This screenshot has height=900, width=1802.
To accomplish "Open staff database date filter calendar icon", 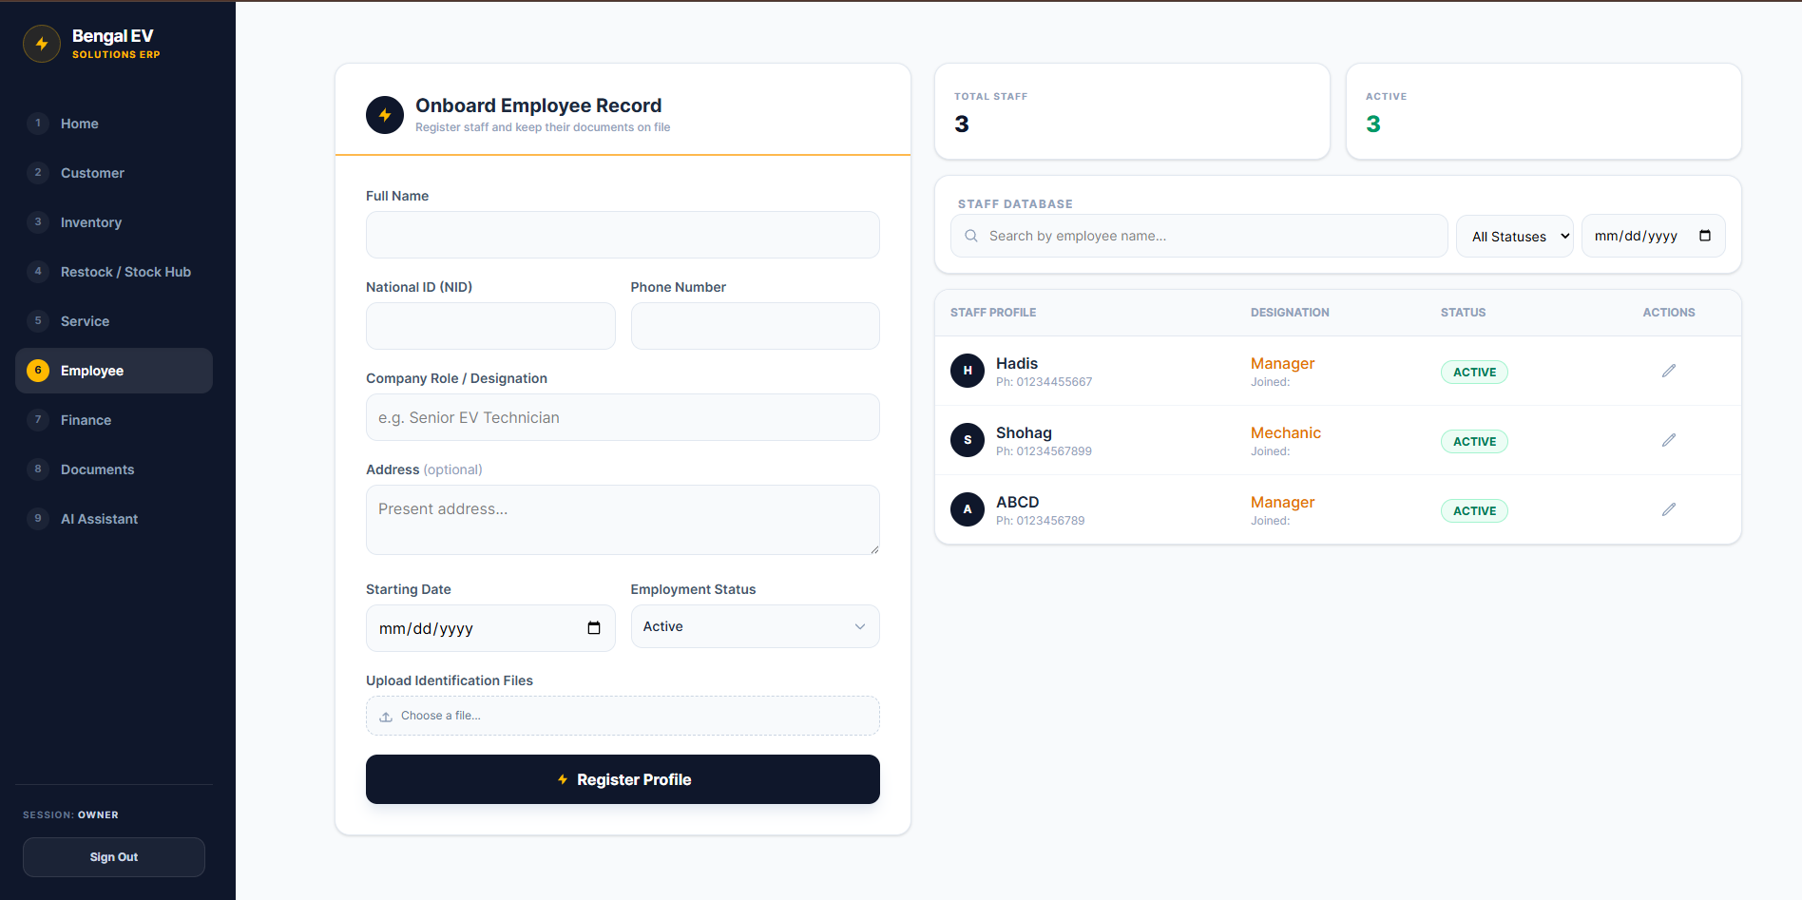I will pos(1705,236).
